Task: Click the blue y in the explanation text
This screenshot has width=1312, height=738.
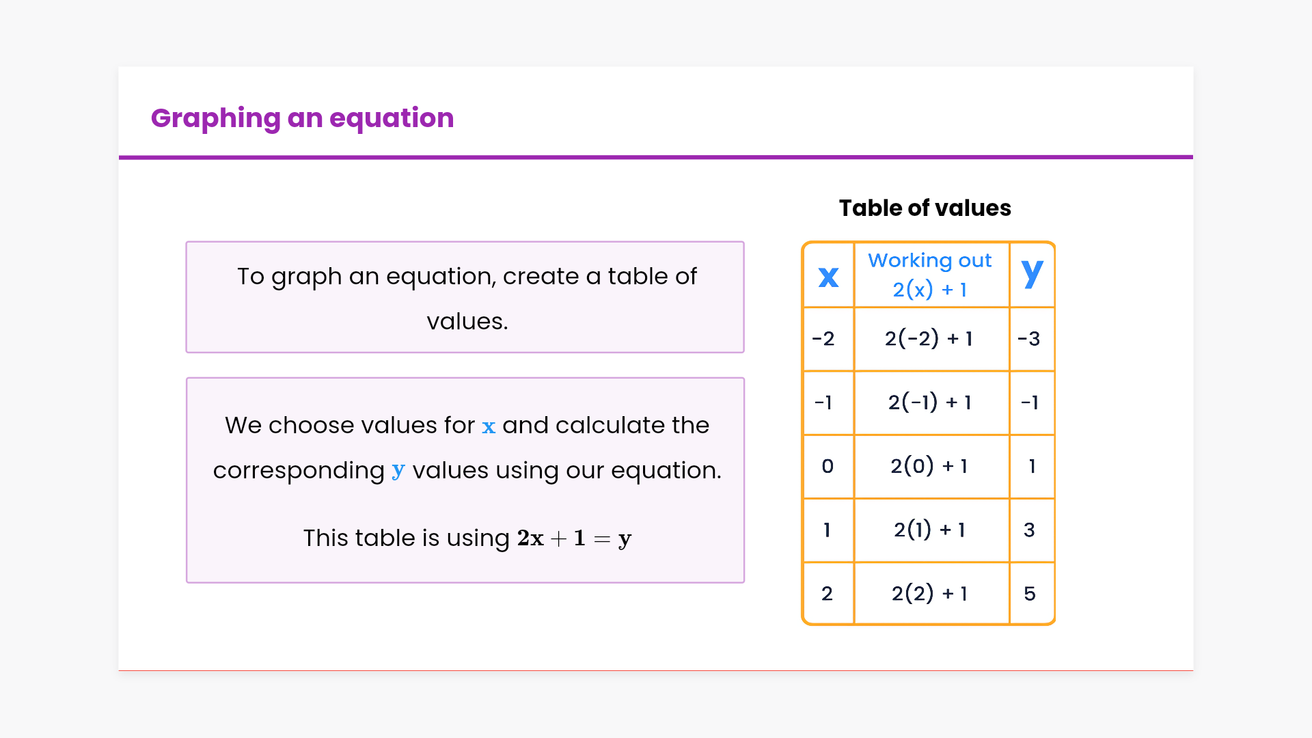Action: (398, 471)
